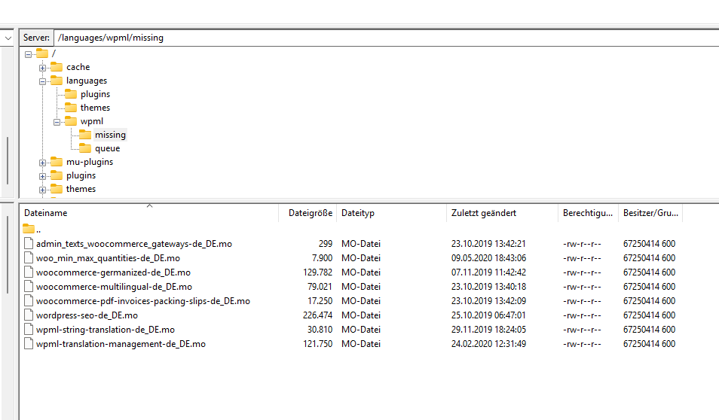The height and width of the screenshot is (420, 719).
Task: Collapse the languages folder node
Action: coord(42,81)
